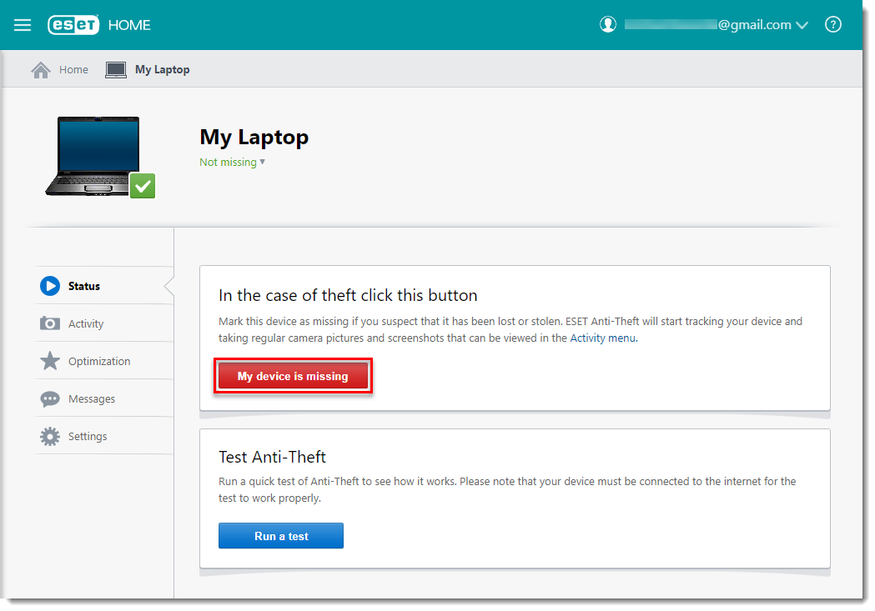
Task: Click the ESET HOME logo
Action: pos(99,25)
